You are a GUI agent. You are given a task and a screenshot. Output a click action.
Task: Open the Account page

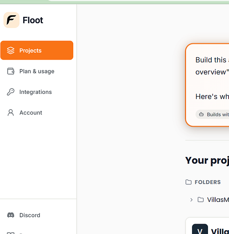pyautogui.click(x=37, y=113)
